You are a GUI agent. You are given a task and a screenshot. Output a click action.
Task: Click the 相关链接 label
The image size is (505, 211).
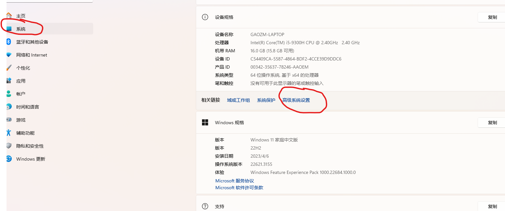pos(210,100)
